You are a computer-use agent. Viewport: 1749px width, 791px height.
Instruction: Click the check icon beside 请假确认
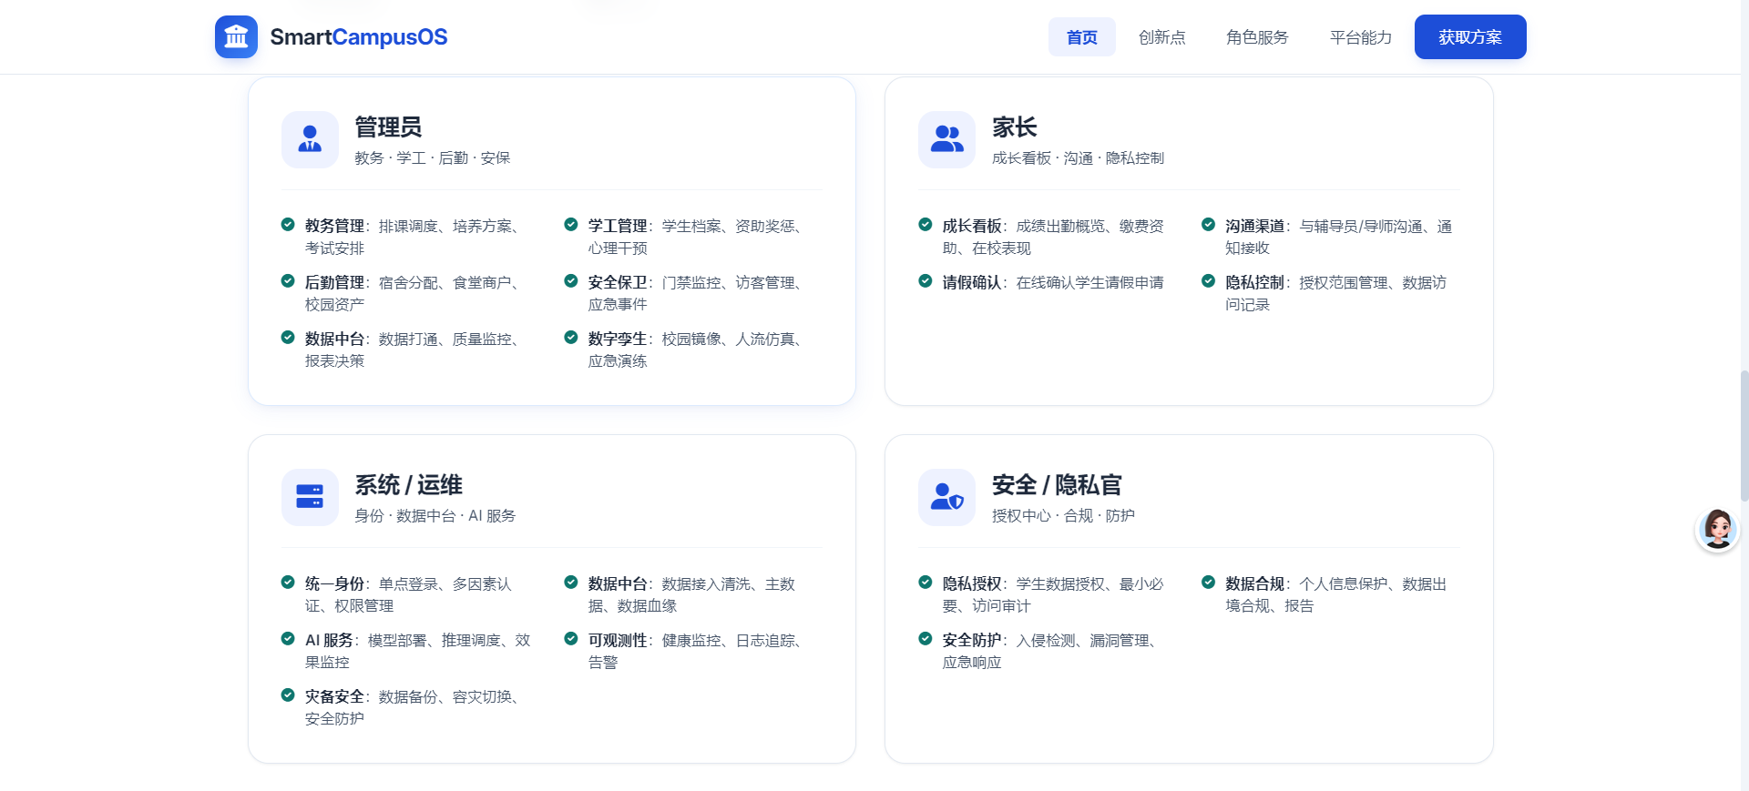pos(926,281)
